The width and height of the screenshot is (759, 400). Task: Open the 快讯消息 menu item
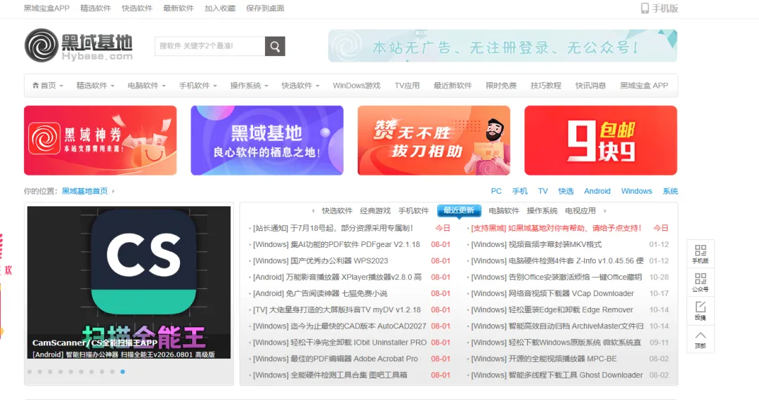(590, 86)
